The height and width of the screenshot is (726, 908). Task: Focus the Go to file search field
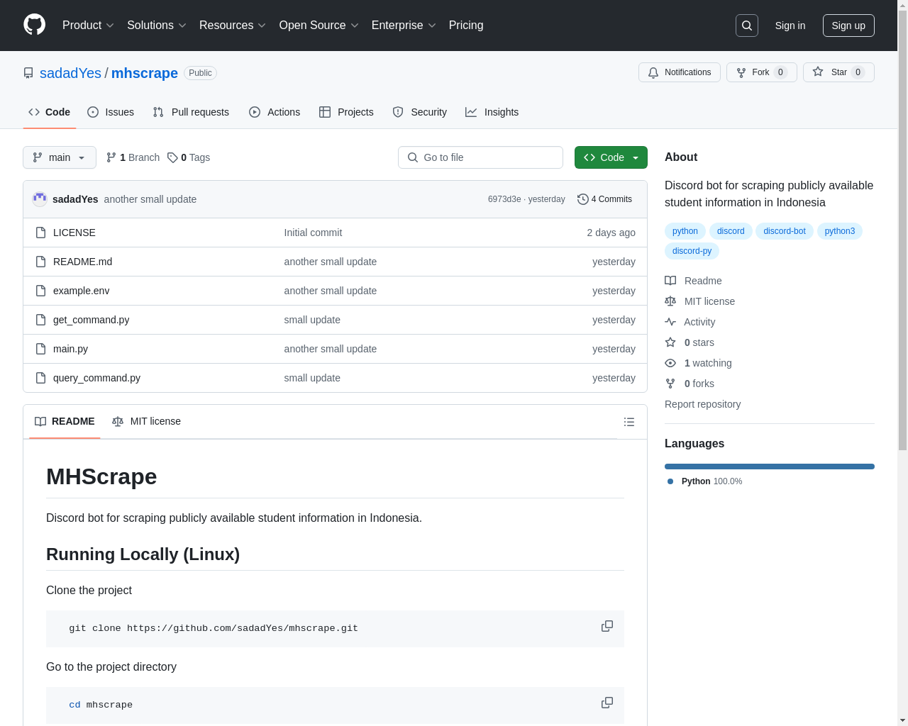[x=480, y=157]
